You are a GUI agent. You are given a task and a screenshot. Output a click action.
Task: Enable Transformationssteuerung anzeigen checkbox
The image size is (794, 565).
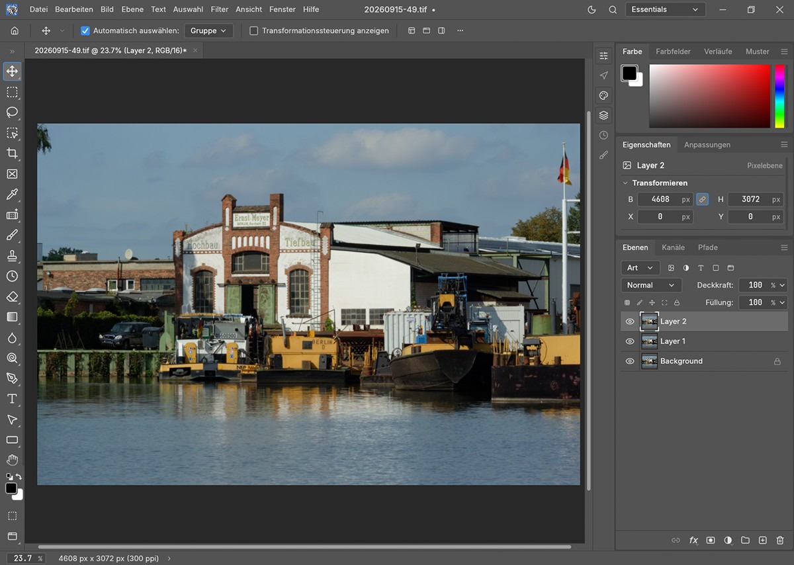pyautogui.click(x=253, y=30)
